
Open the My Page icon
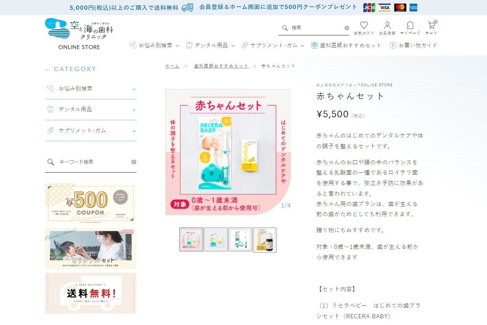(x=410, y=25)
